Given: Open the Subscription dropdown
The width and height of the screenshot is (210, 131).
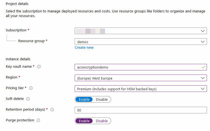Looking at the screenshot, I should click(x=141, y=31).
